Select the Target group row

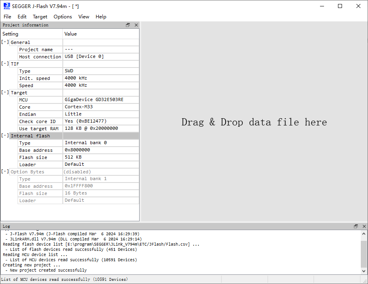(x=74, y=93)
